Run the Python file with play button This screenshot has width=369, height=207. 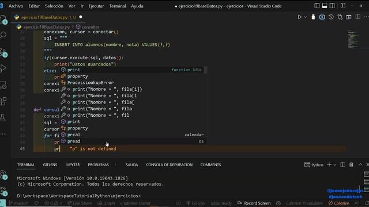pyautogui.click(x=300, y=17)
